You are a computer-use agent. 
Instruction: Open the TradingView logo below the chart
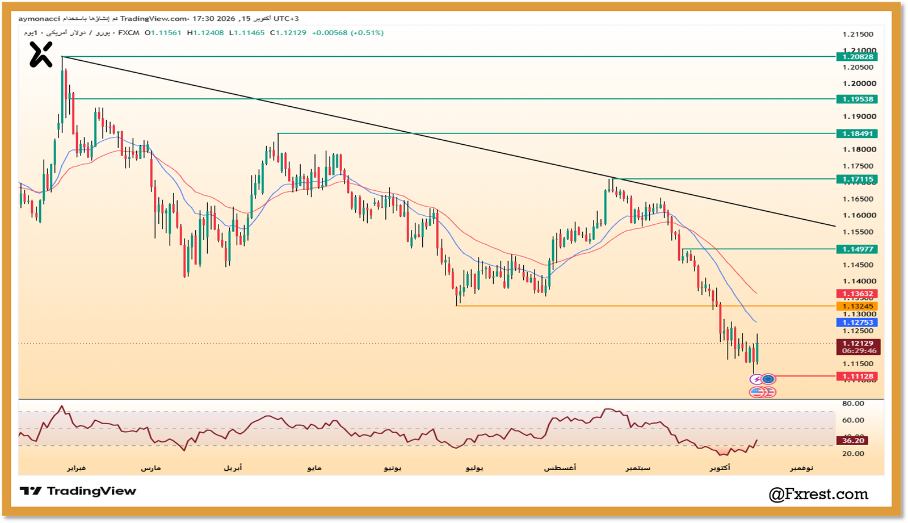tap(78, 491)
